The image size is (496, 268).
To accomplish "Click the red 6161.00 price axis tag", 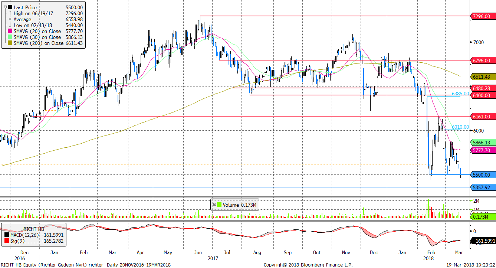I will 483,116.
